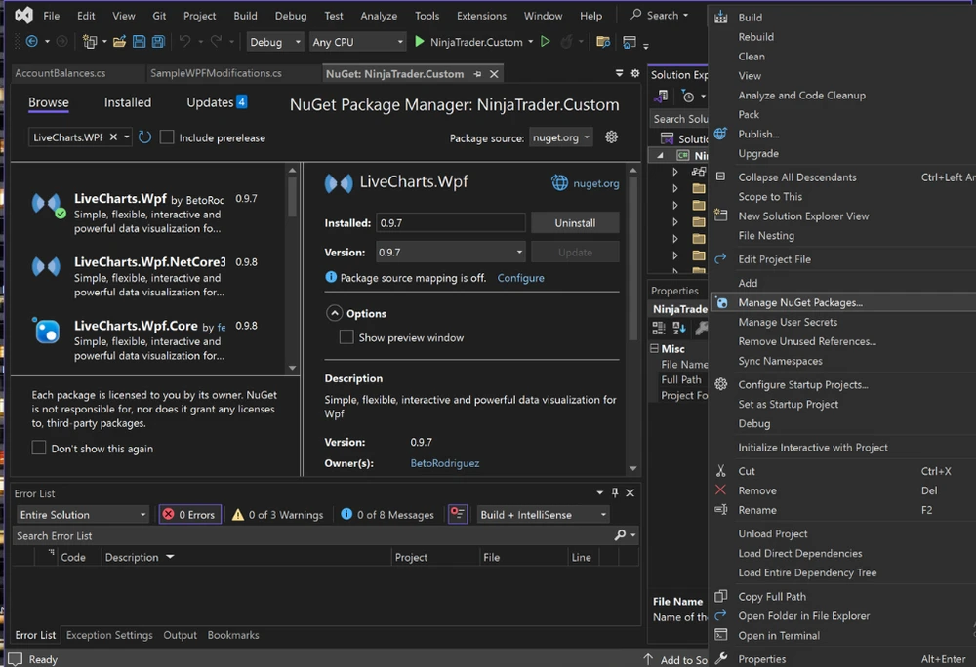Open the Build + IntelliSense dropdown

pyautogui.click(x=543, y=514)
